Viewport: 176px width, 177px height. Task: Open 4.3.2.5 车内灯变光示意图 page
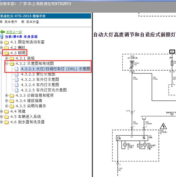44,90
